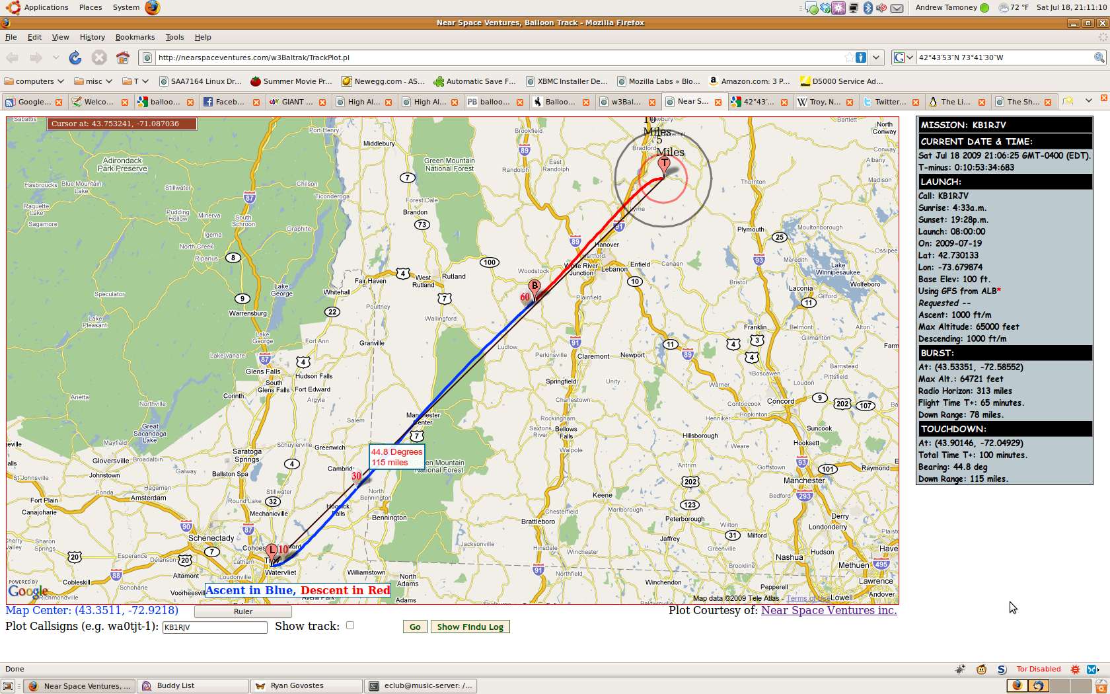Screen dimensions: 1110x694
Task: Open the File menu
Action: click(11, 37)
